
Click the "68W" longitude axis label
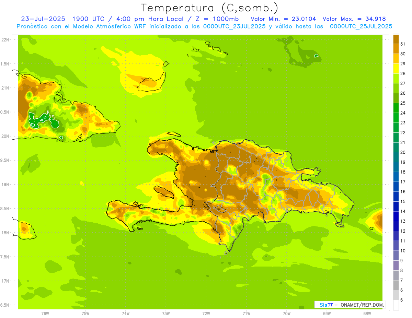[367, 313]
